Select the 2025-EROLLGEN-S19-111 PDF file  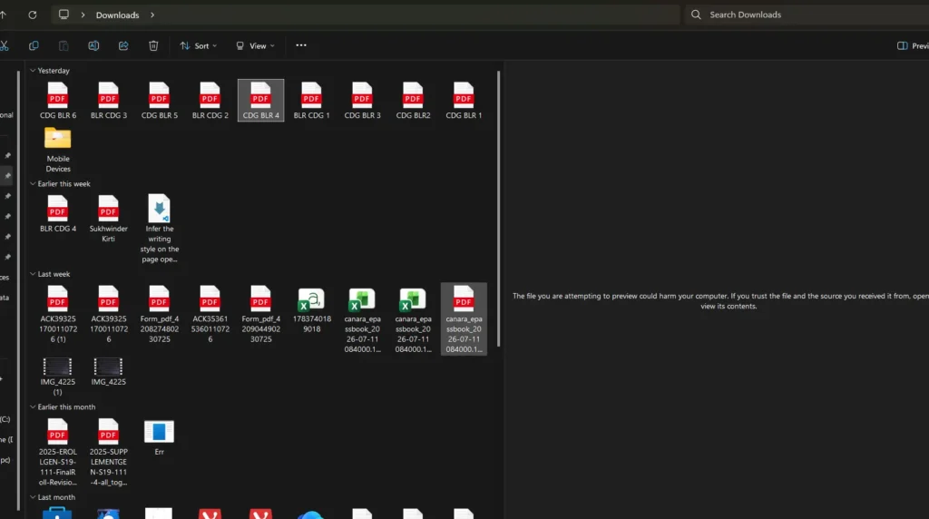[58, 452]
